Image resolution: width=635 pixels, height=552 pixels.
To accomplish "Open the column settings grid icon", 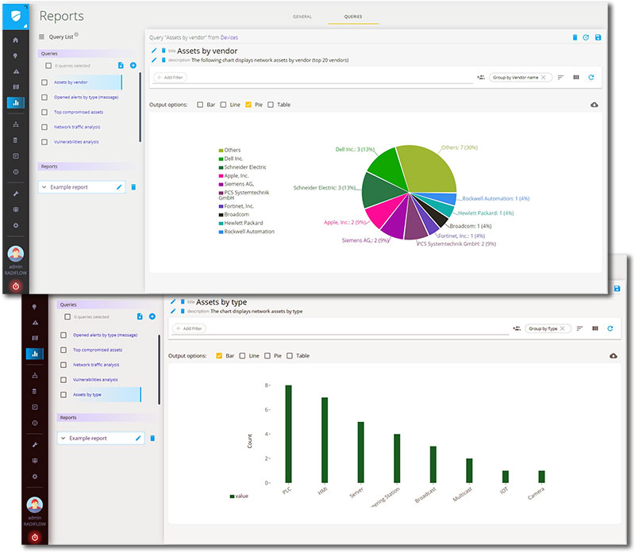I will pyautogui.click(x=576, y=77).
